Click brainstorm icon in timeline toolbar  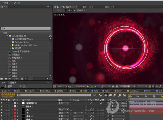tap(120, 95)
